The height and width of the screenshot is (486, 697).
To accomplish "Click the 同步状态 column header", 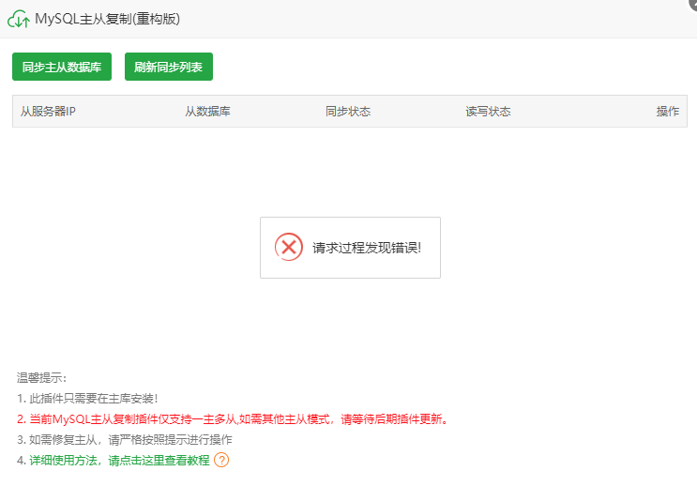I will (348, 111).
